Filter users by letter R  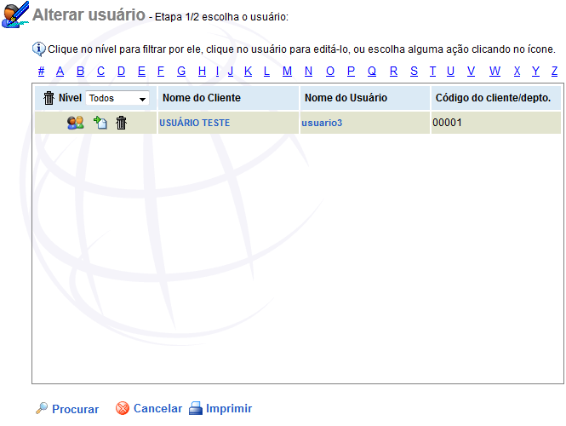click(393, 72)
